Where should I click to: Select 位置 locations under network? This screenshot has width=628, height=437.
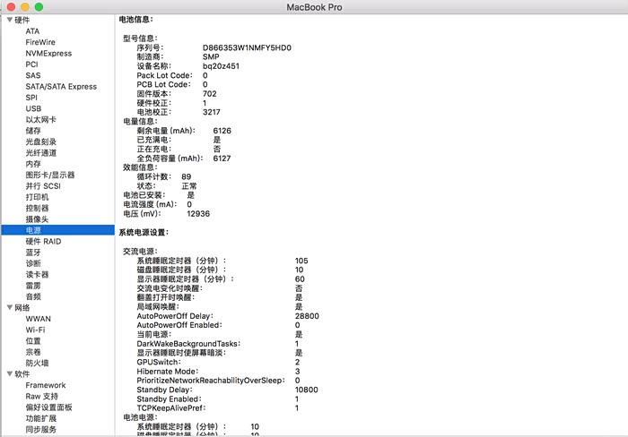[x=33, y=340]
